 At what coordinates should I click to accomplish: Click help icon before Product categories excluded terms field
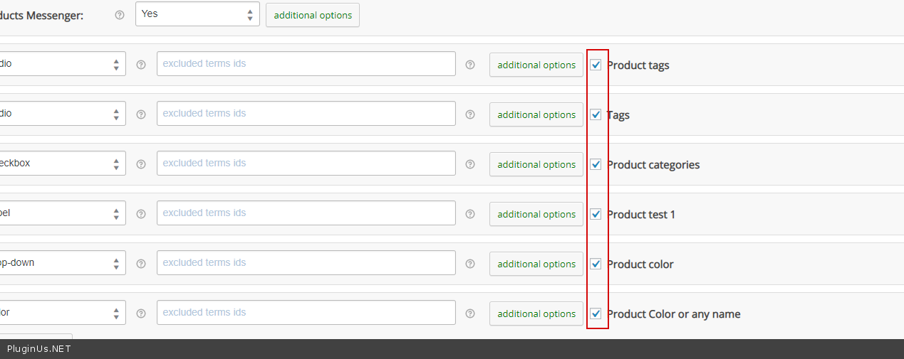[141, 164]
